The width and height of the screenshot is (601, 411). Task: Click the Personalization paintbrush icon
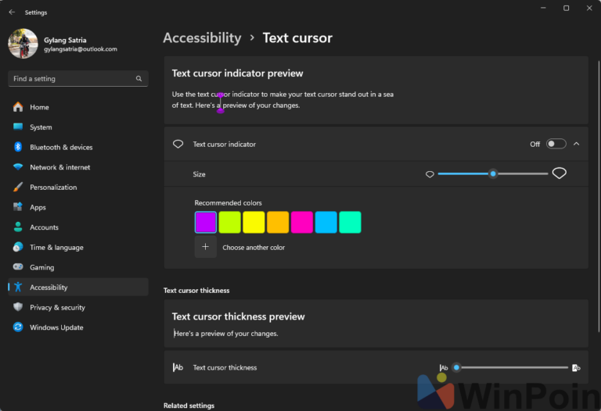click(x=18, y=187)
